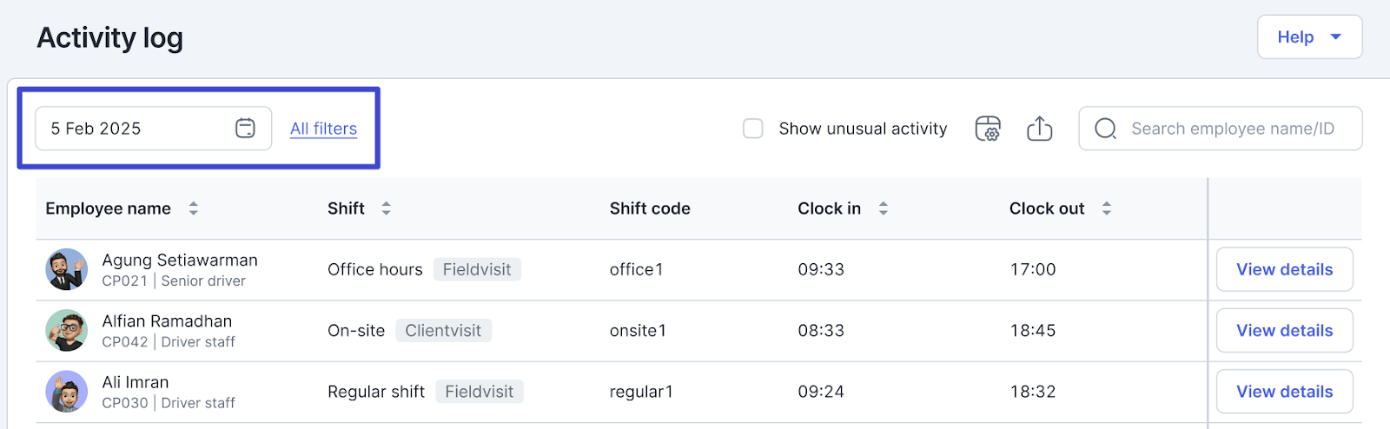Sort the Shift column
Screen dimensions: 1390x429
click(387, 208)
